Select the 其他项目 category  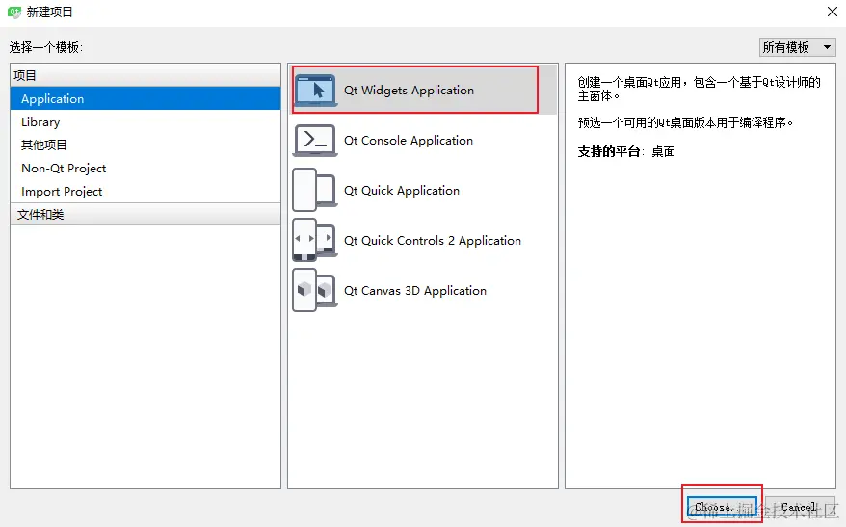coord(145,145)
